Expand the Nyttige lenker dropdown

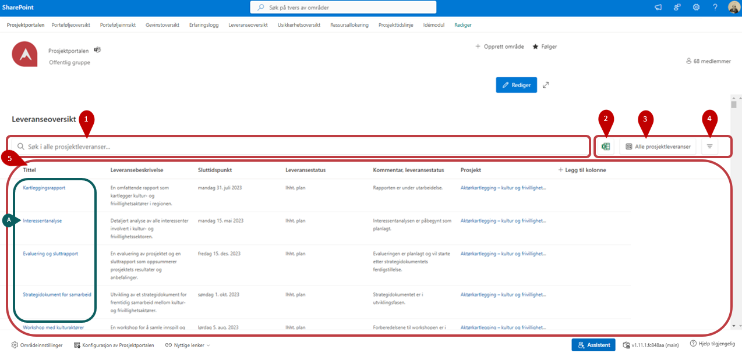(x=187, y=345)
